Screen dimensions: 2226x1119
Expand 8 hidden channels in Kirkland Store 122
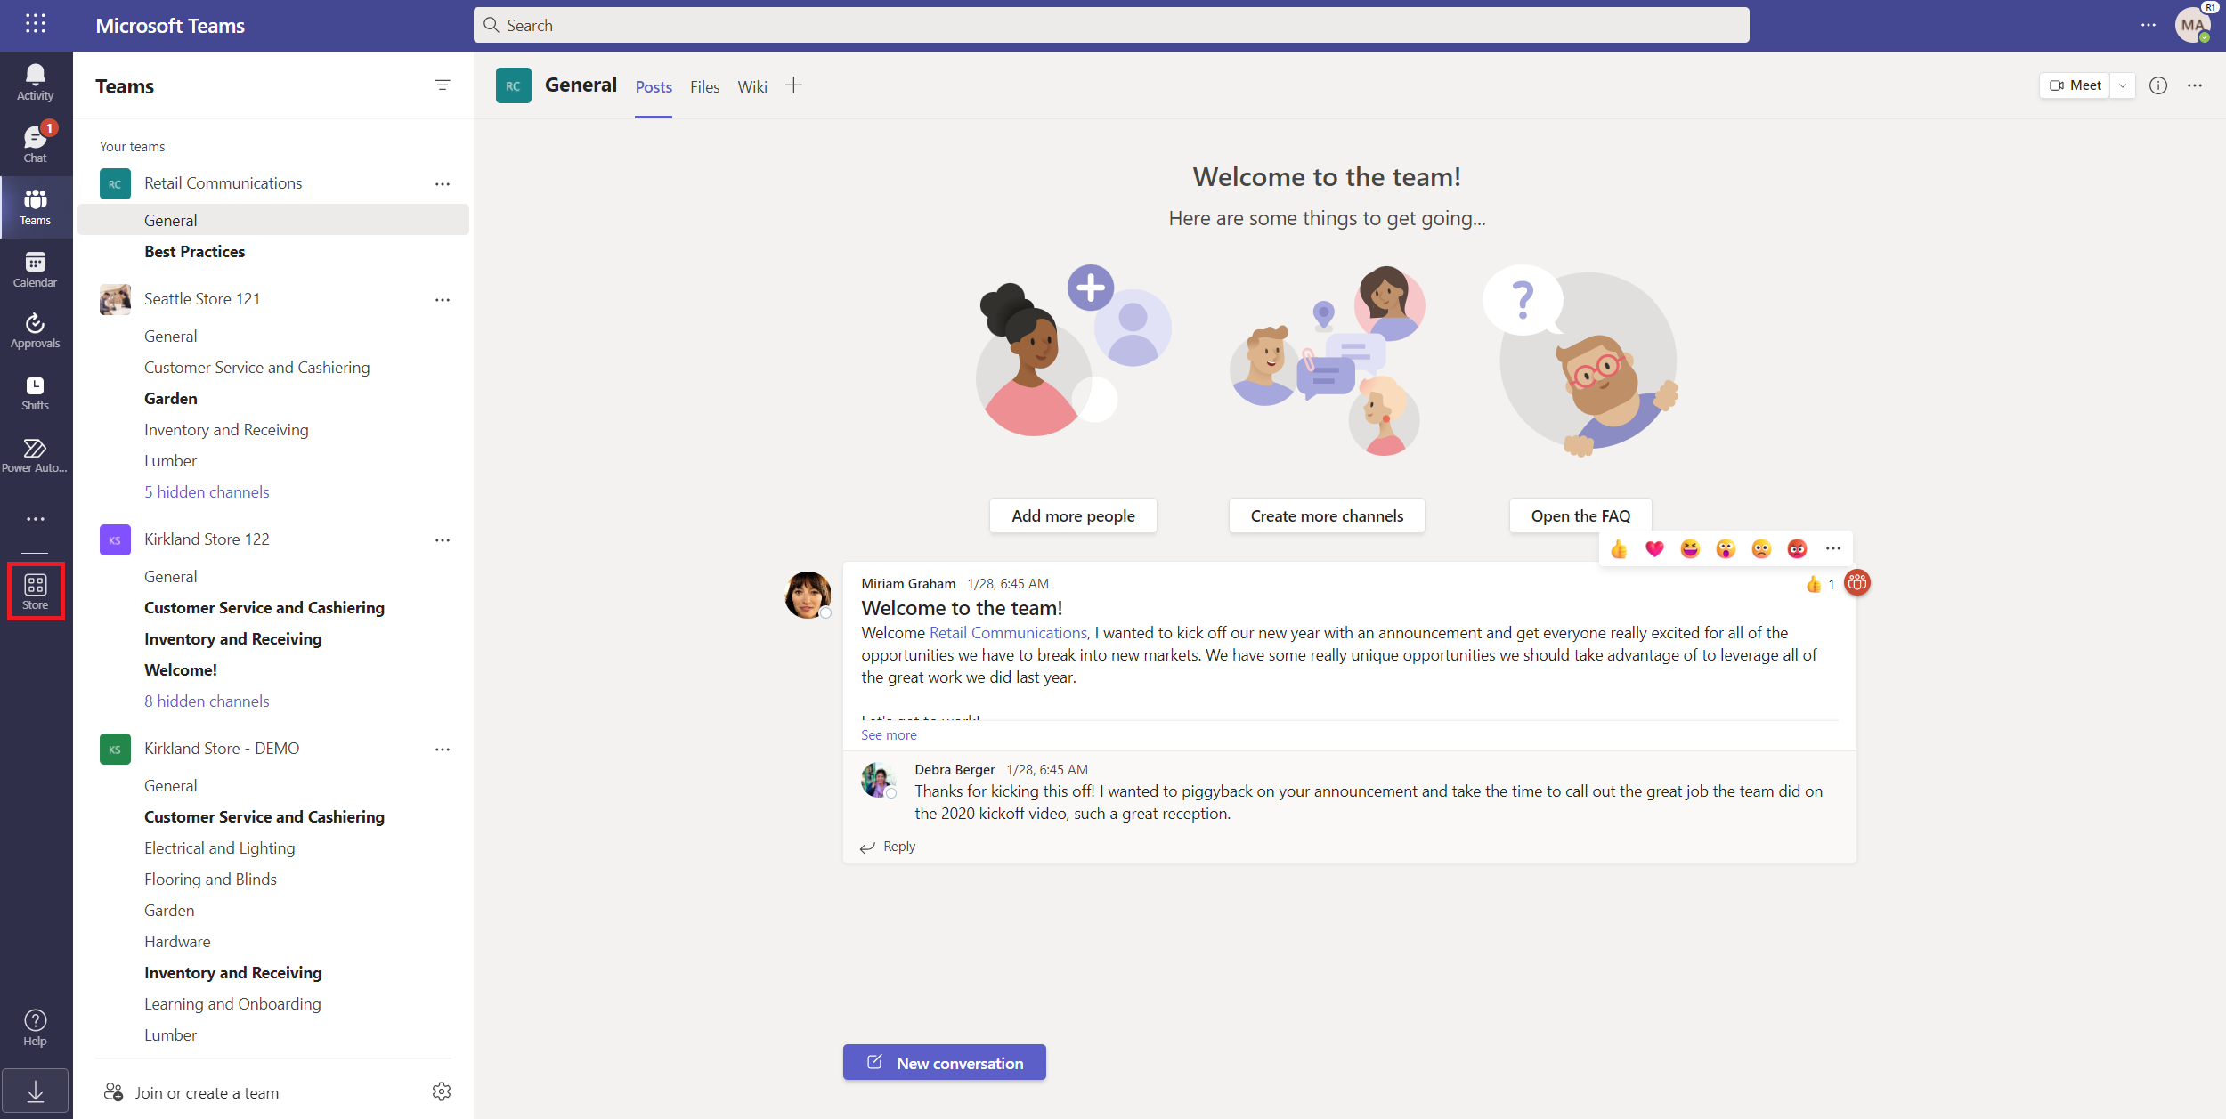[207, 701]
